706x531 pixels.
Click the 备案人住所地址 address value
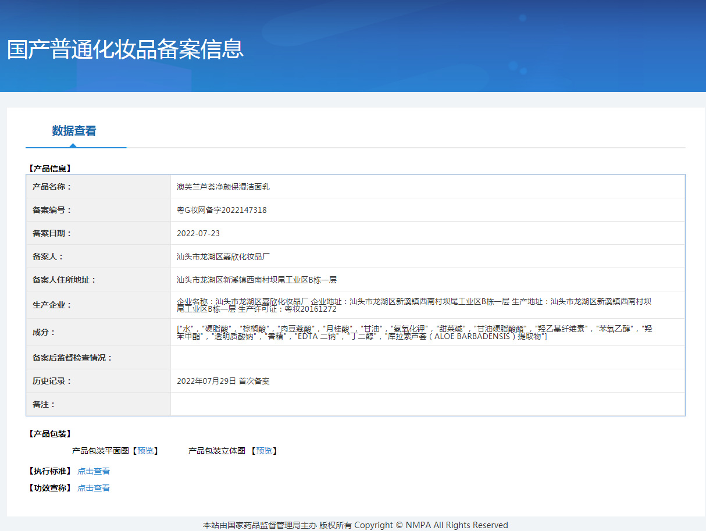coord(256,280)
